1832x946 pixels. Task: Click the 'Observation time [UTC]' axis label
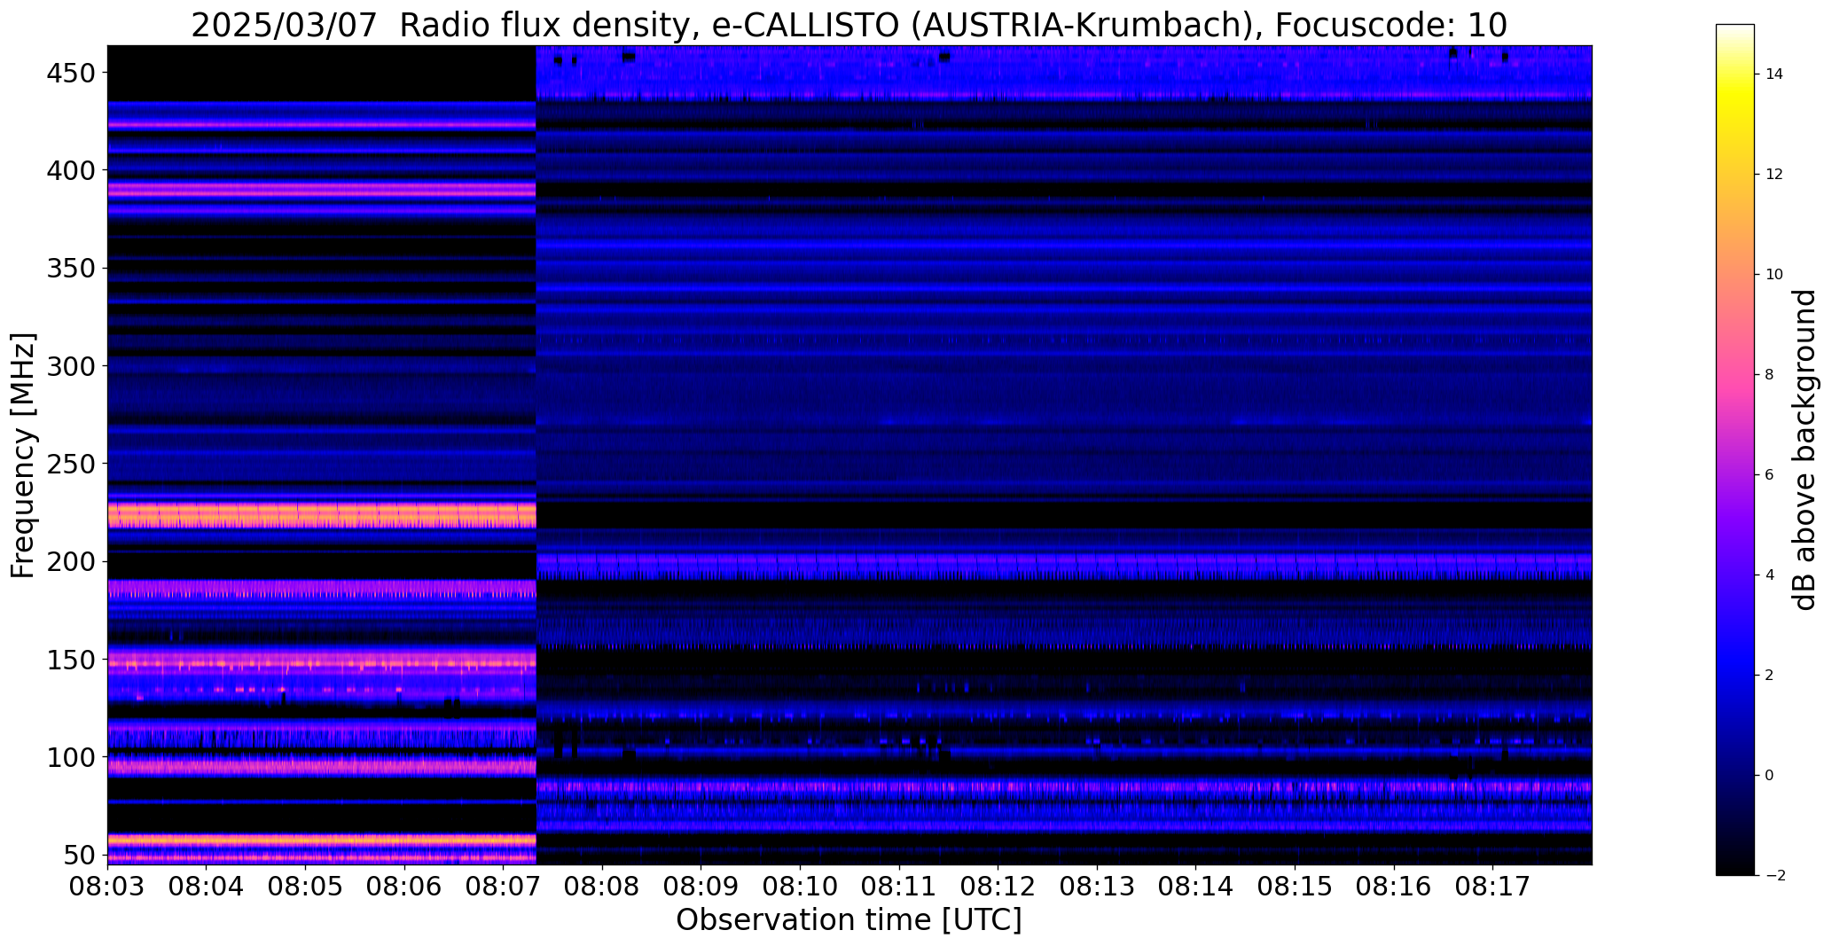849,919
